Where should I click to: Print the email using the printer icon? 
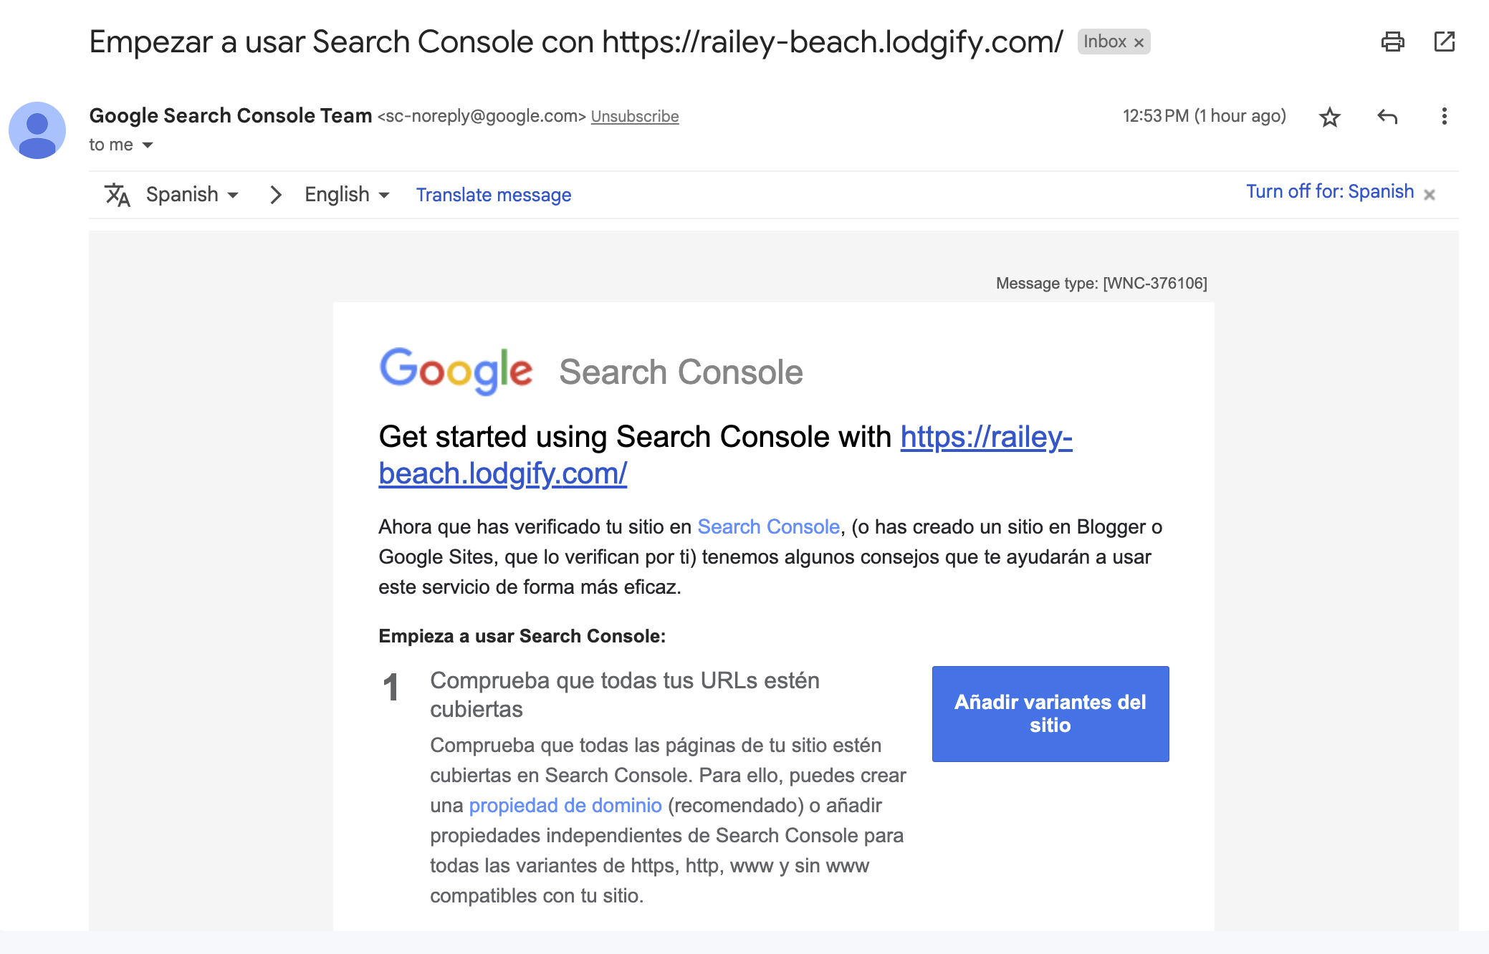coord(1392,42)
